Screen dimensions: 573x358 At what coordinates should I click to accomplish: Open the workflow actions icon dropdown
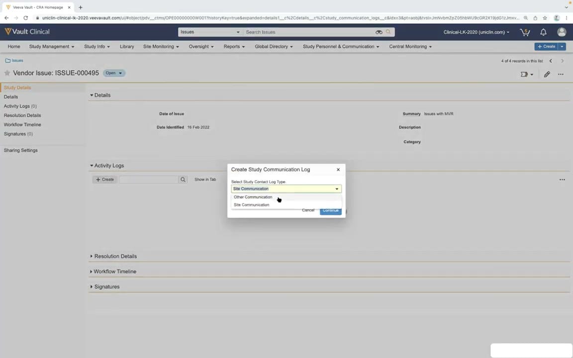(x=527, y=74)
